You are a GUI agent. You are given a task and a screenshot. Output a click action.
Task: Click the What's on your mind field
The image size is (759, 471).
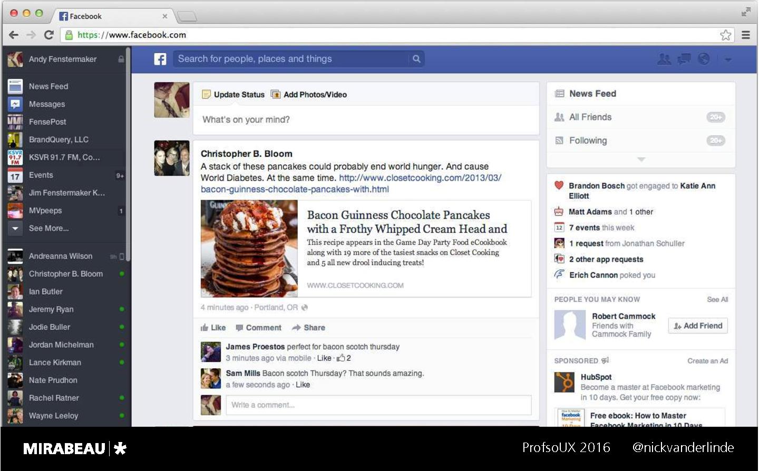(x=366, y=120)
